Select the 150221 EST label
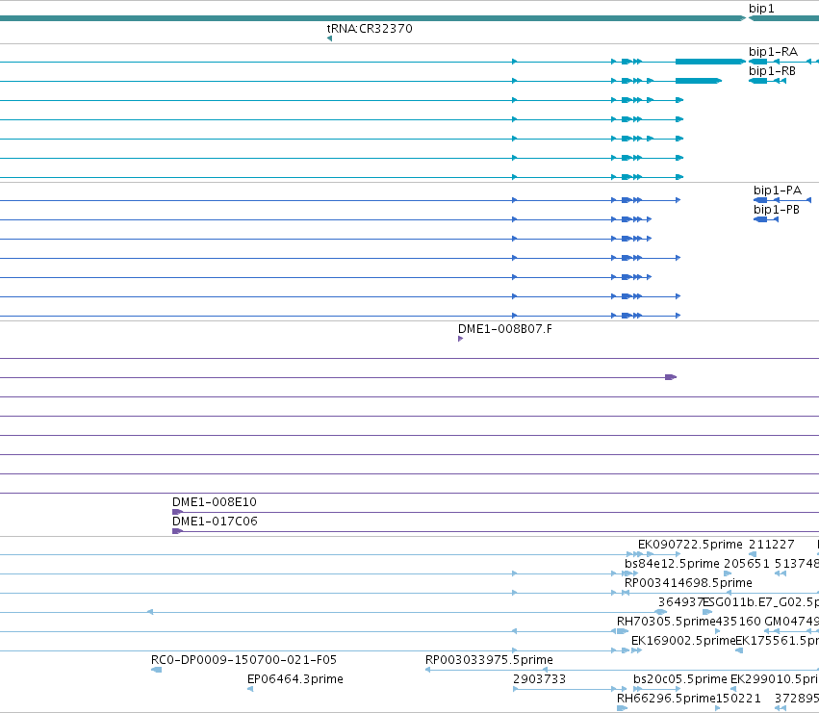 [x=738, y=699]
